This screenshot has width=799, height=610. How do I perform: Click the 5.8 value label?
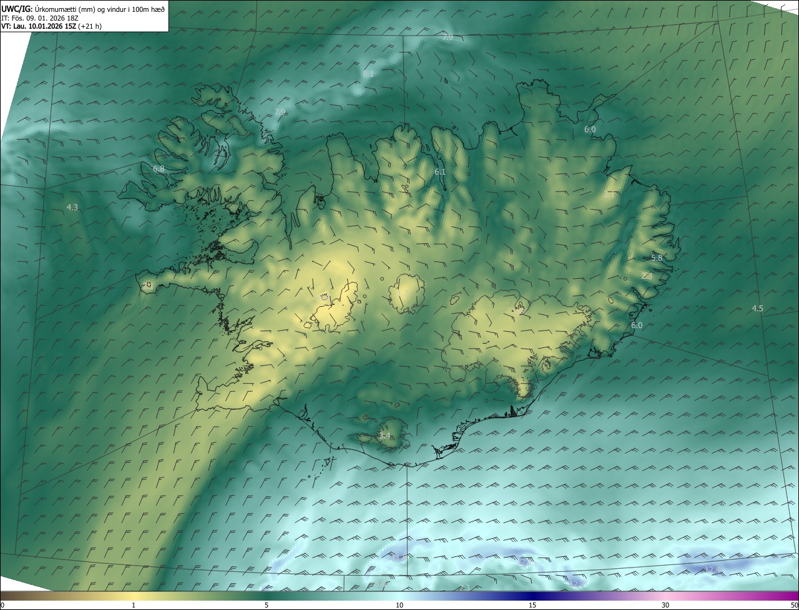coord(657,258)
